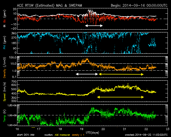Click the "500" tick on the Speed axis
Screen dimensions: 171x137
[x=14, y=89]
